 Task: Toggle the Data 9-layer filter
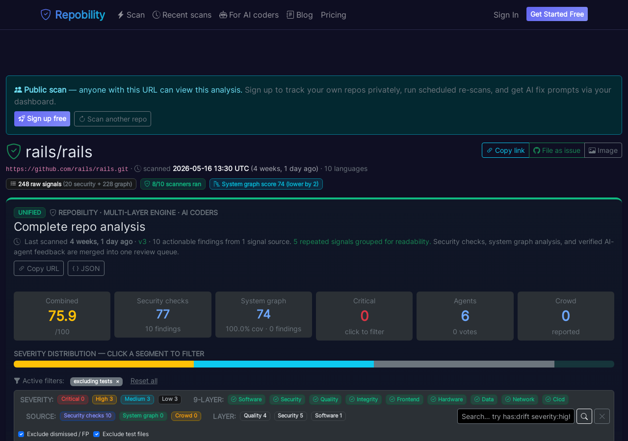[x=484, y=399]
